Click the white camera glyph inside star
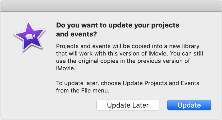This screenshot has height=120, width=222. click(30, 37)
